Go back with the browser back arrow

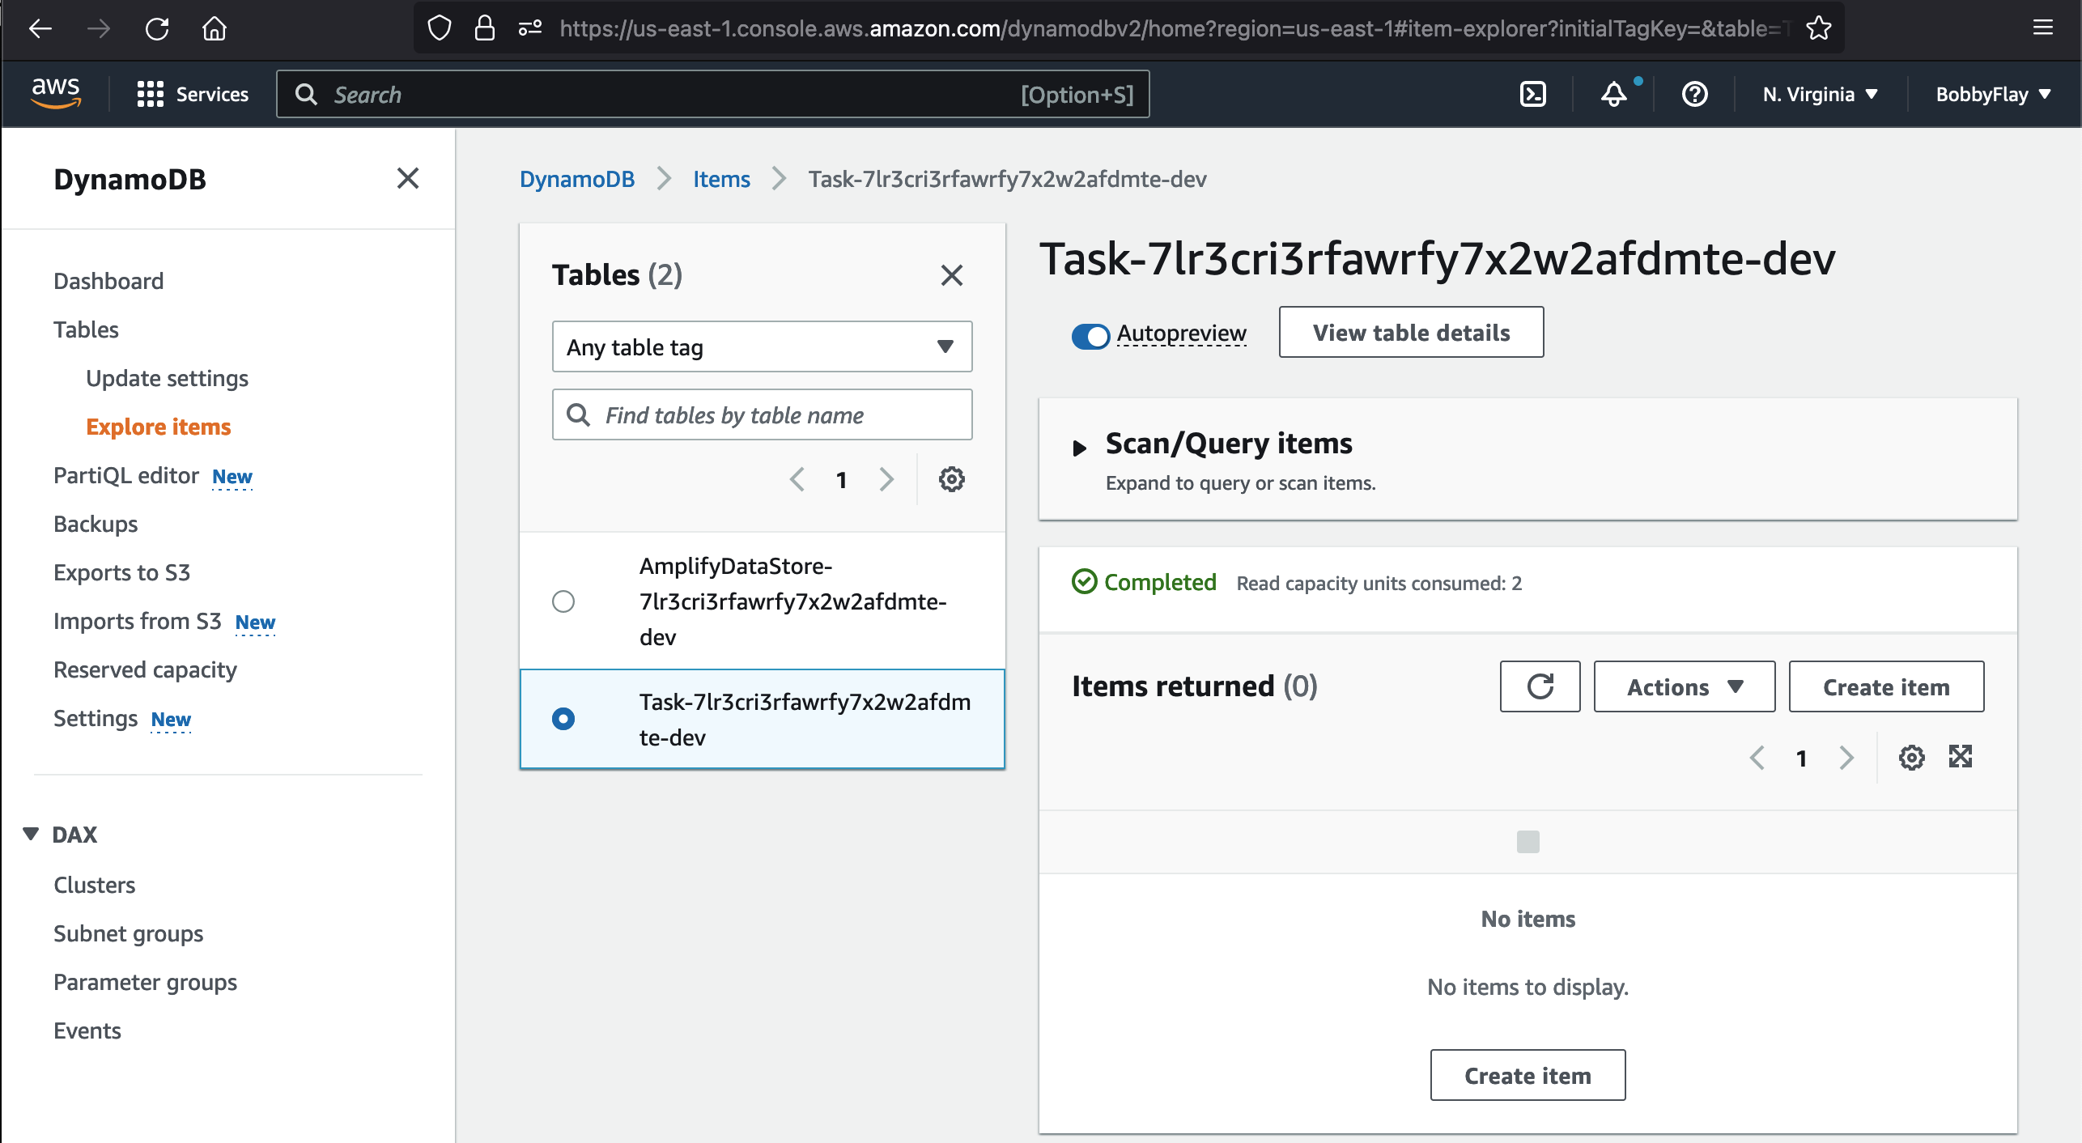[x=40, y=29]
